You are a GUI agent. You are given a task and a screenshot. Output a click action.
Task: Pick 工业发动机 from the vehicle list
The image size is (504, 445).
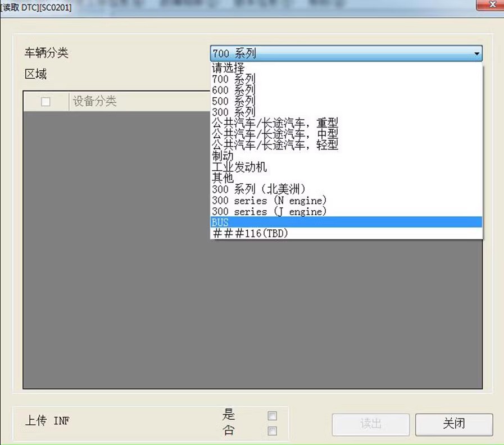[346, 167]
